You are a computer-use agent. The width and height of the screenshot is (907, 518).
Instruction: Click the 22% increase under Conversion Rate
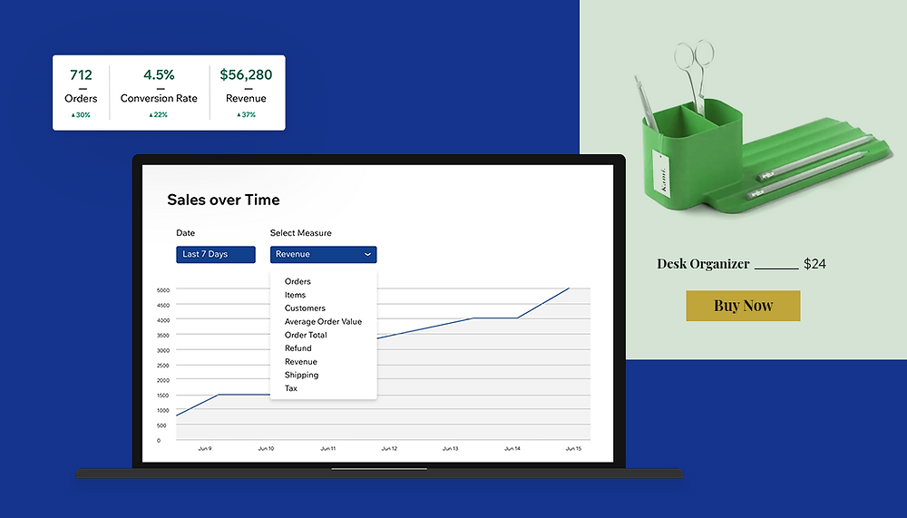tap(158, 114)
